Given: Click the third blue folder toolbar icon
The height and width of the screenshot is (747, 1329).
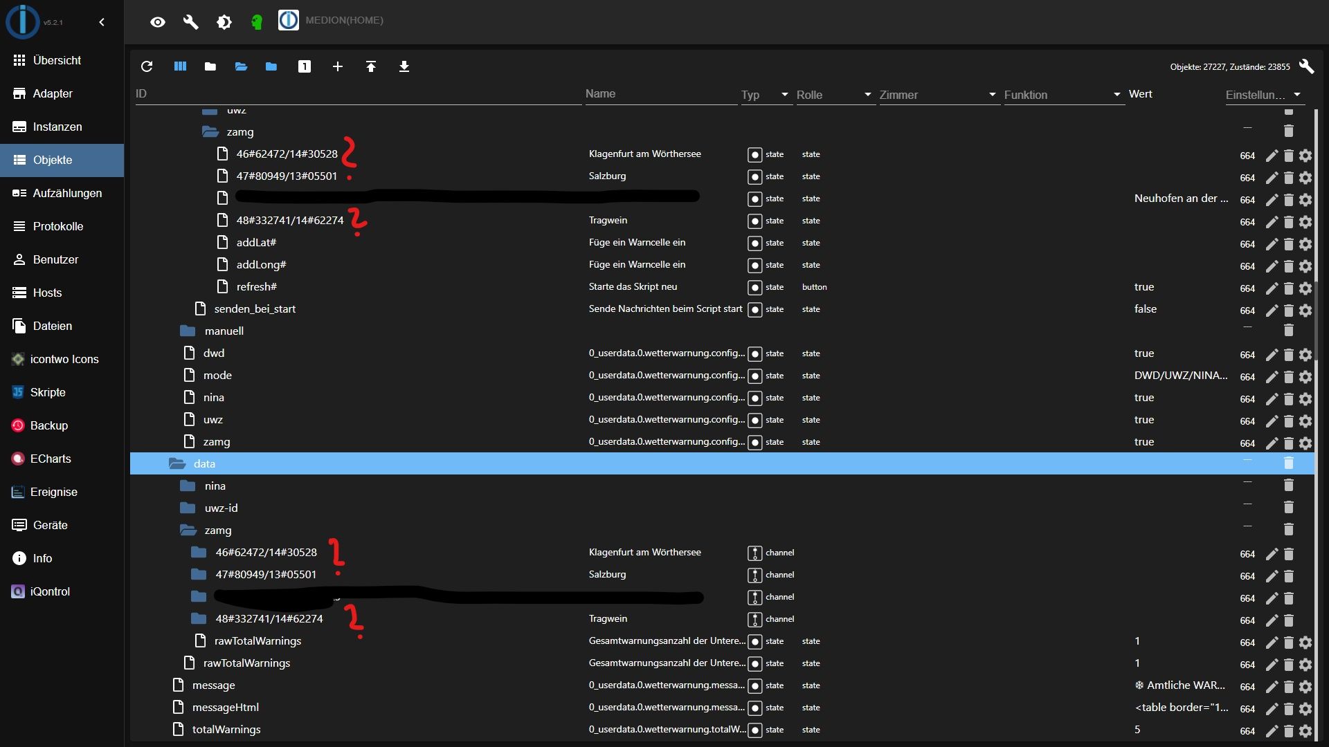Looking at the screenshot, I should tap(271, 66).
